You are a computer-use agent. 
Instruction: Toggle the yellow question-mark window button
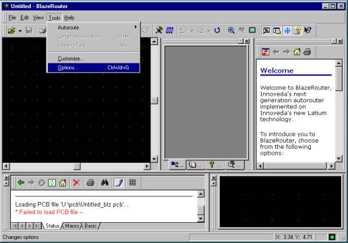[297, 30]
